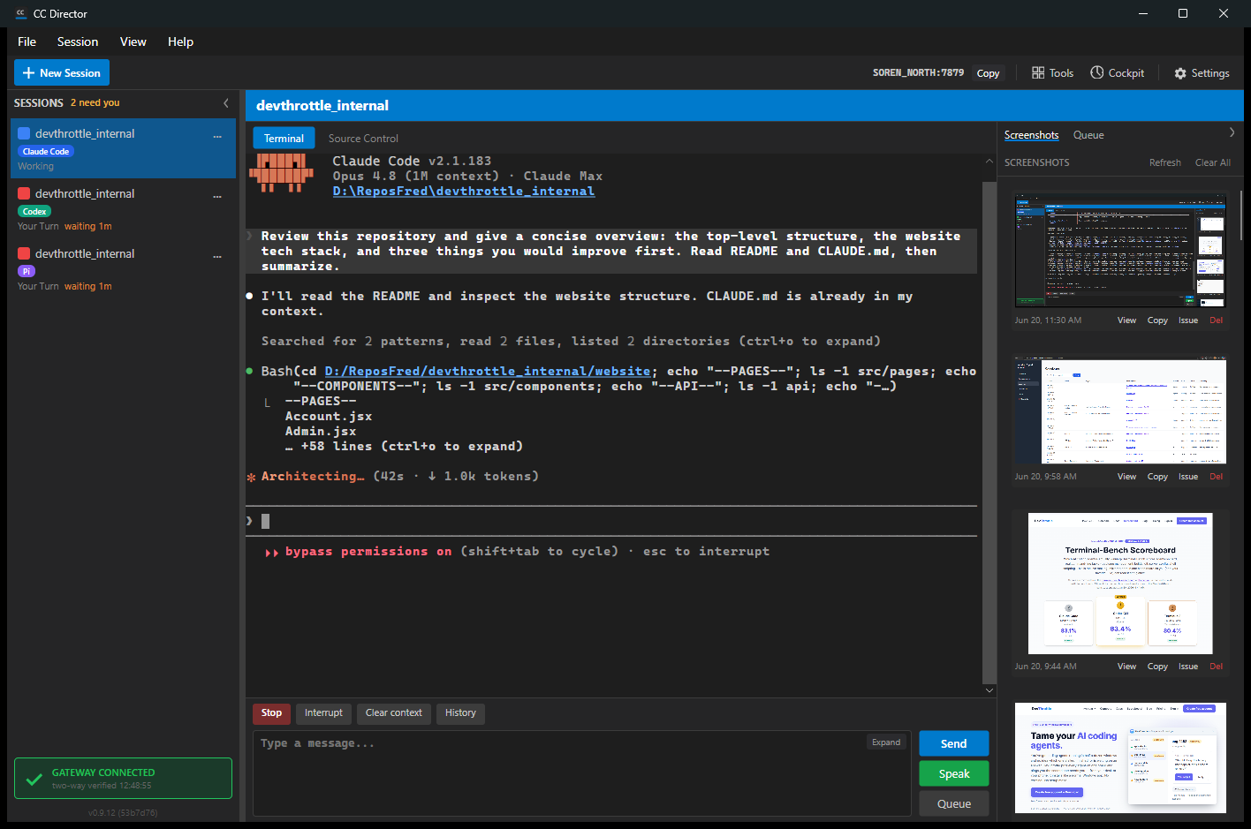This screenshot has height=829, width=1251.
Task: Copy the SOREN_NORTH:7879 address
Action: coord(988,73)
